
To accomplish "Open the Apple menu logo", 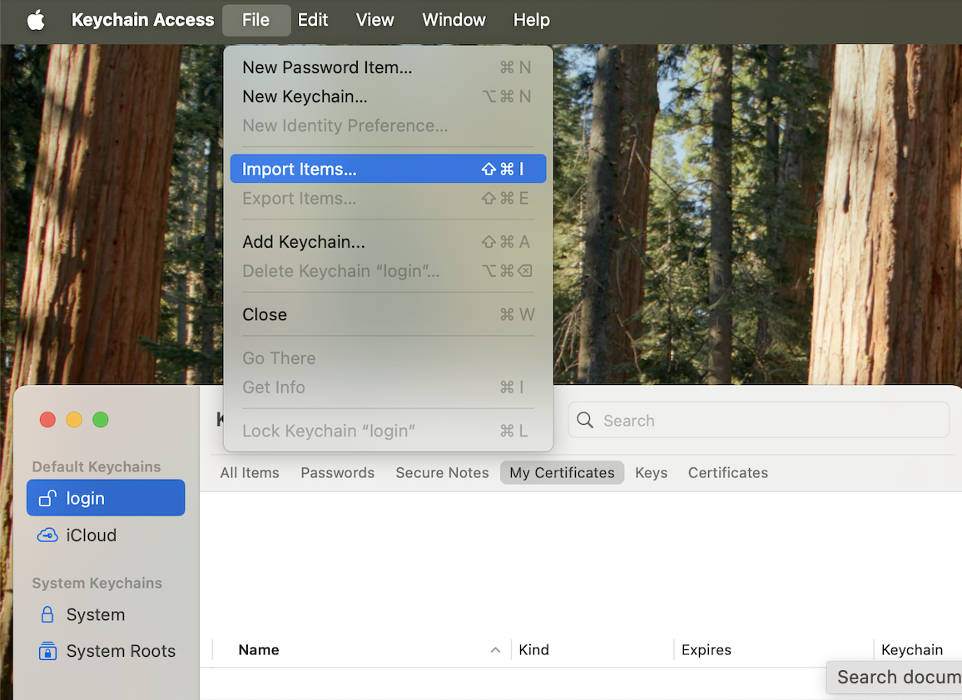I will point(36,20).
